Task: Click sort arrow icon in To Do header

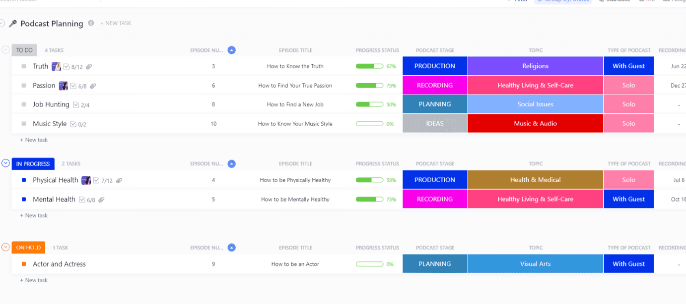Action: (x=231, y=50)
